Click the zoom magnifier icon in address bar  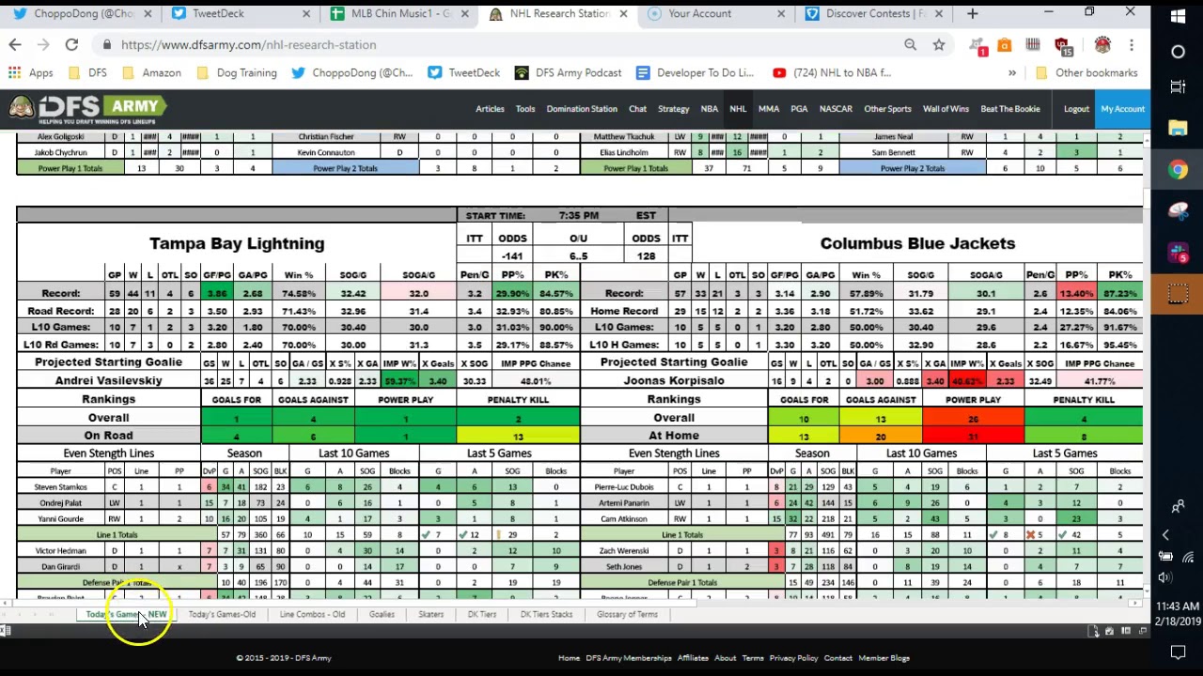coord(910,44)
